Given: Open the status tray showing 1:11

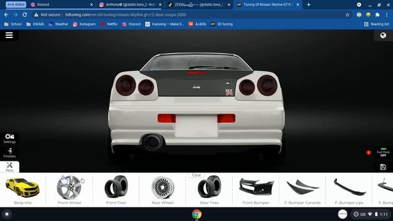Looking at the screenshot, I should (371, 214).
